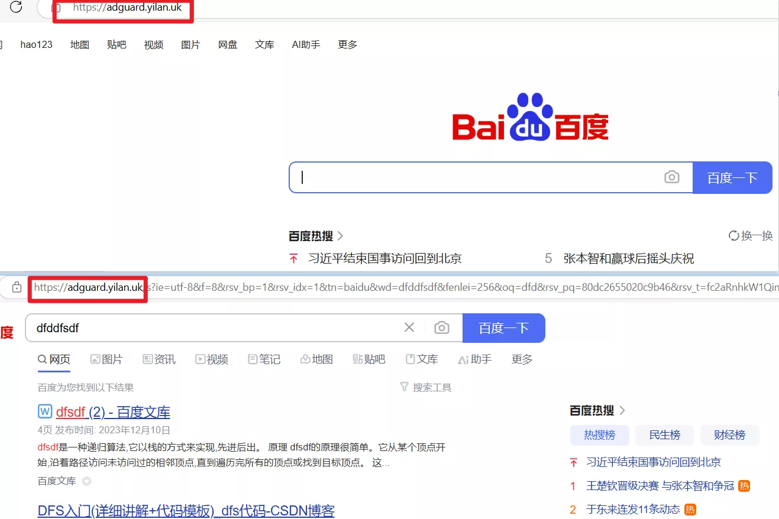Image resolution: width=779 pixels, height=519 pixels.
Task: Click the W document icon beside the dfsdf result
Action: click(x=44, y=411)
